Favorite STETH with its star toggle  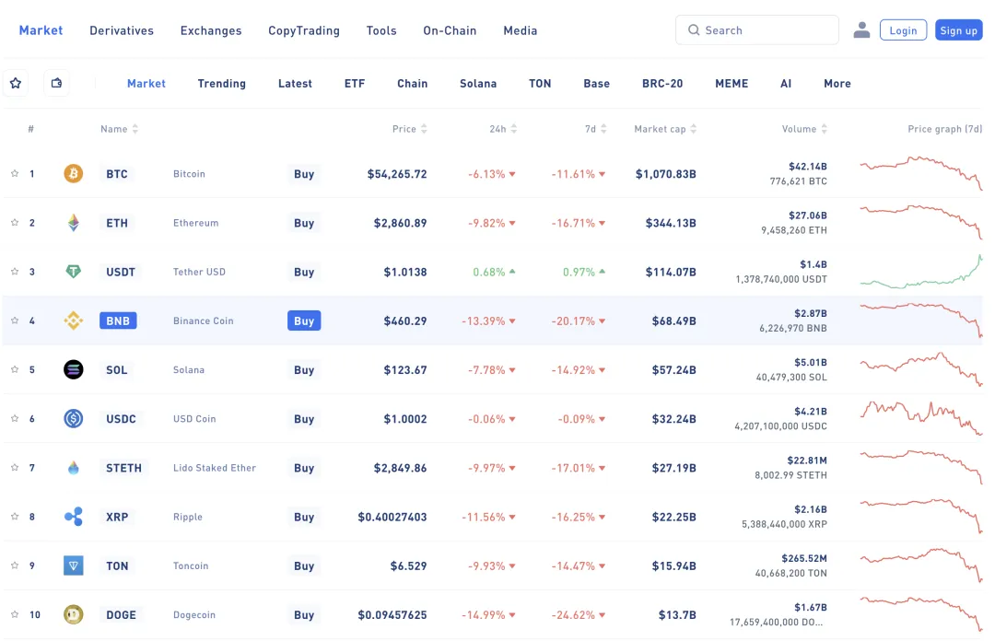click(x=15, y=468)
